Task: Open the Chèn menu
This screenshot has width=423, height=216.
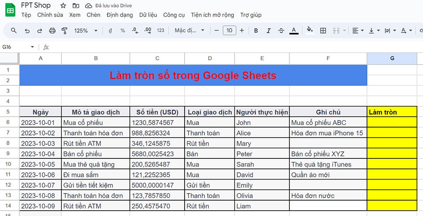Action: coord(93,15)
